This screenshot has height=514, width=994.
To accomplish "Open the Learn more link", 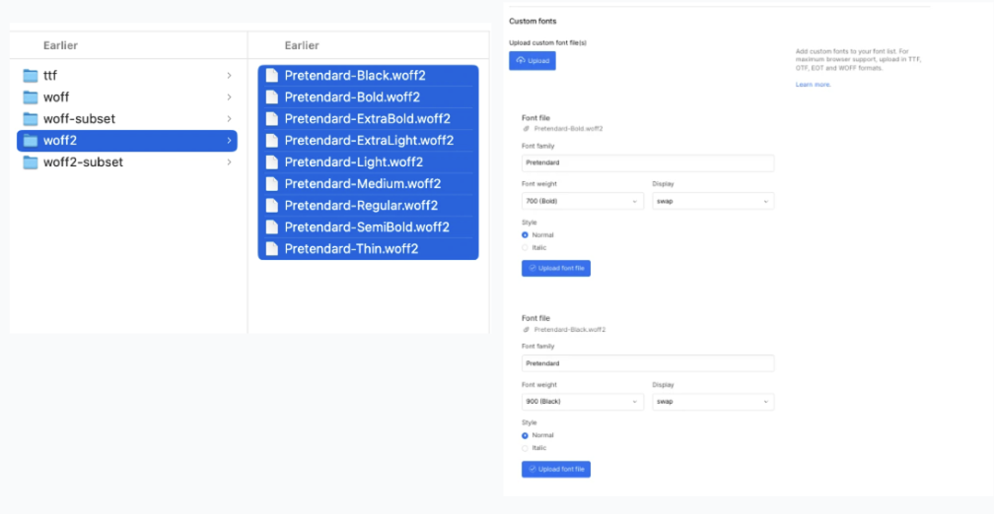I will tap(814, 85).
